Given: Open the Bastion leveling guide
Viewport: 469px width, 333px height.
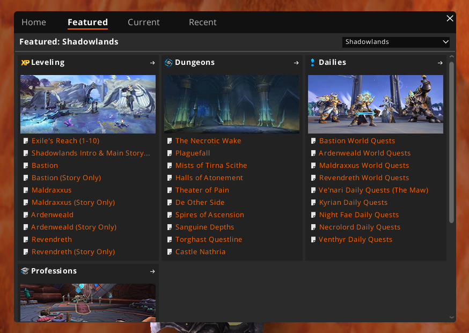Looking at the screenshot, I should click(45, 165).
